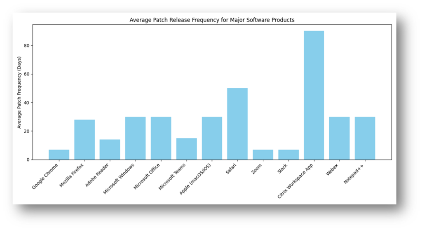Click the y-axis tick value 60
Screen dimensions: 422x230
26,74
